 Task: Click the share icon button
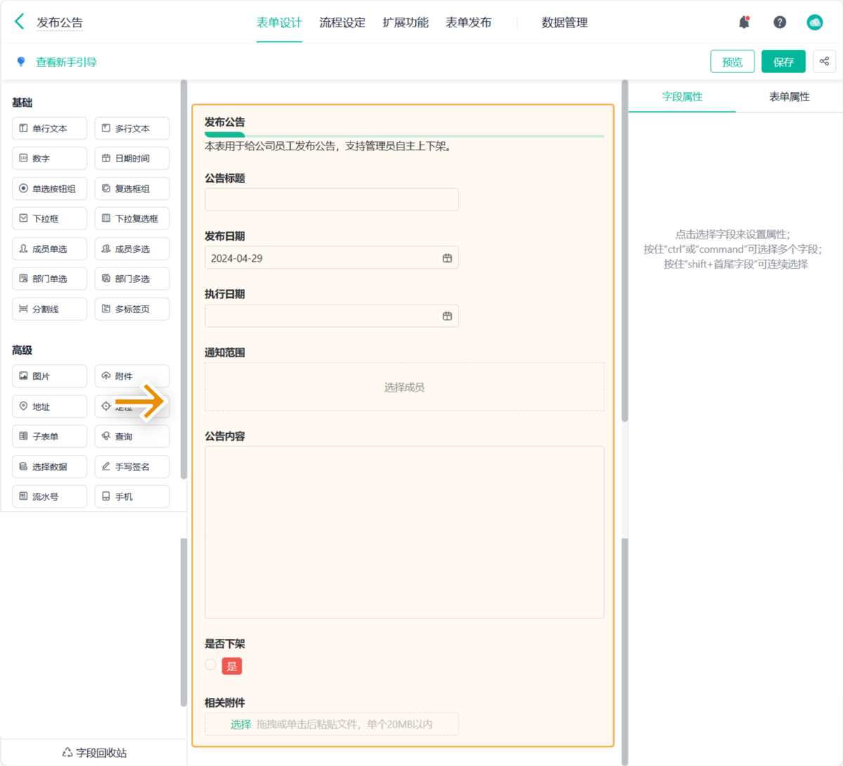(824, 62)
